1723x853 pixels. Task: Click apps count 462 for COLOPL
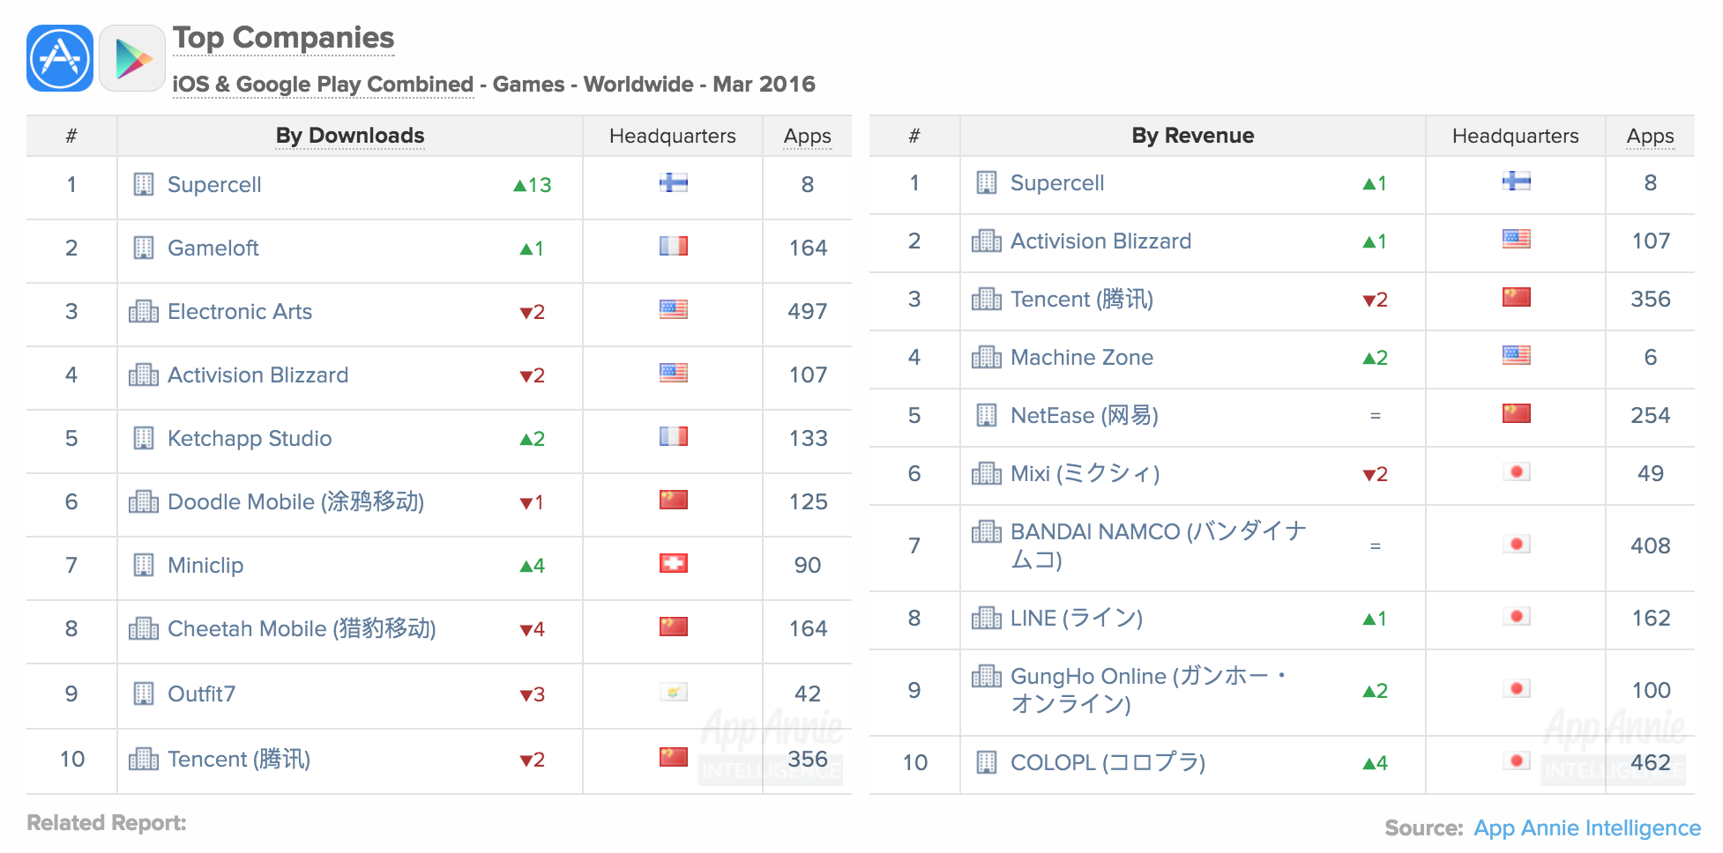[x=1651, y=763]
